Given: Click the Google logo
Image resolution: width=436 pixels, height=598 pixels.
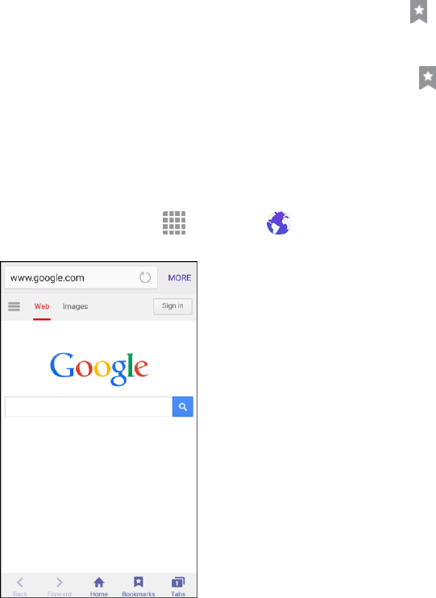Looking at the screenshot, I should [99, 368].
